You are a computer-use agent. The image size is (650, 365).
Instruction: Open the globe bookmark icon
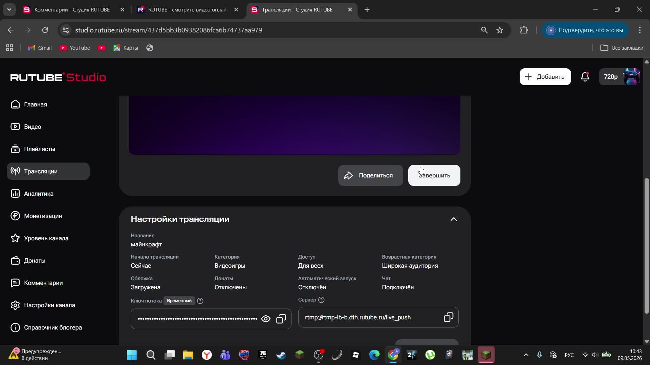coord(150,48)
